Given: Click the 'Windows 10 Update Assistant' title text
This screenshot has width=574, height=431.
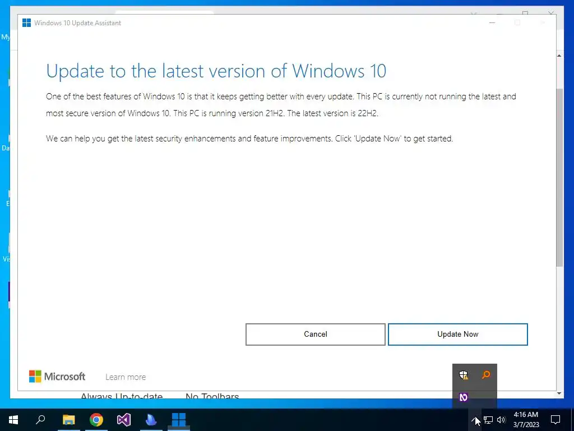Looking at the screenshot, I should pyautogui.click(x=77, y=22).
